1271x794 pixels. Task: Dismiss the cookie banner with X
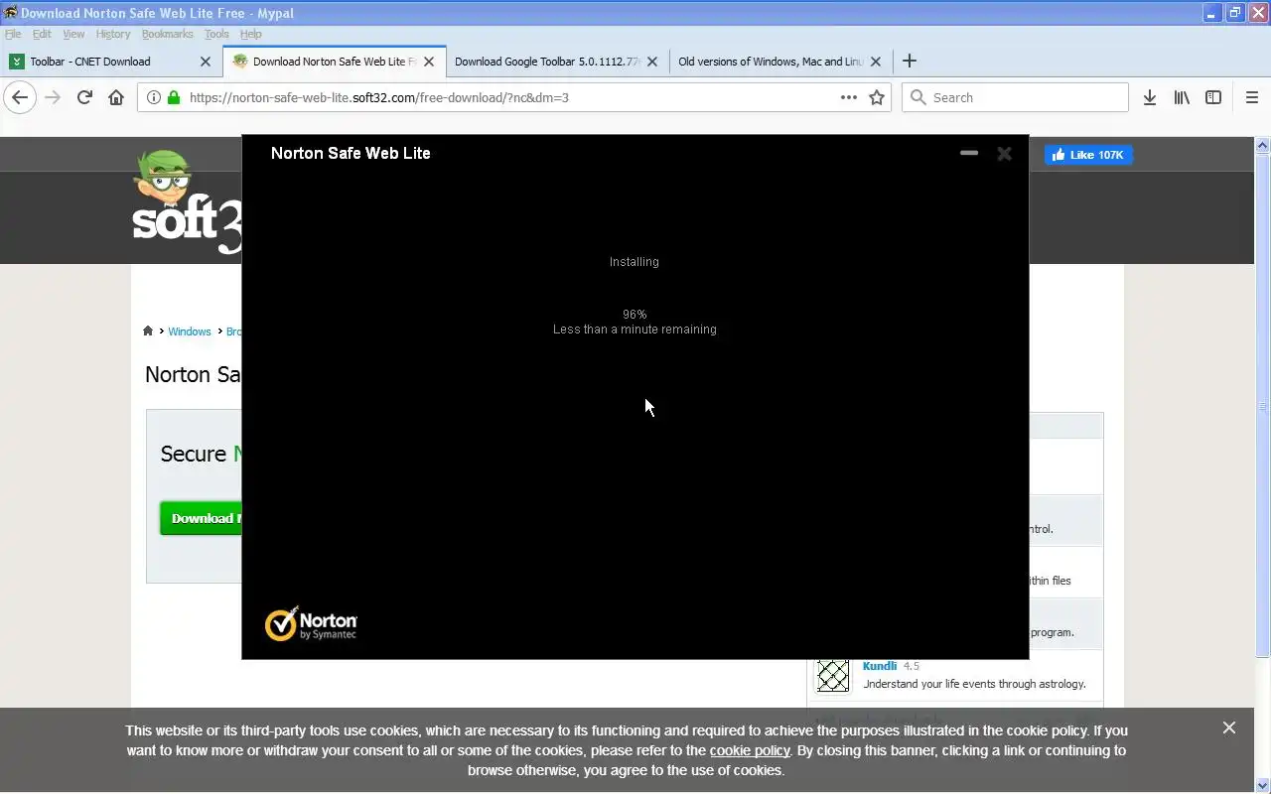pyautogui.click(x=1229, y=728)
